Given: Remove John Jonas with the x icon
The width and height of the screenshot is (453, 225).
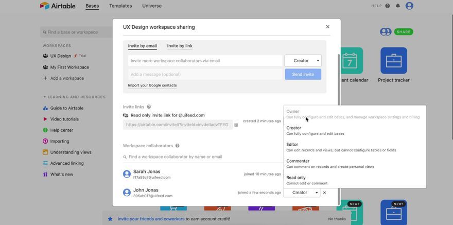Looking at the screenshot, I should coord(324,193).
